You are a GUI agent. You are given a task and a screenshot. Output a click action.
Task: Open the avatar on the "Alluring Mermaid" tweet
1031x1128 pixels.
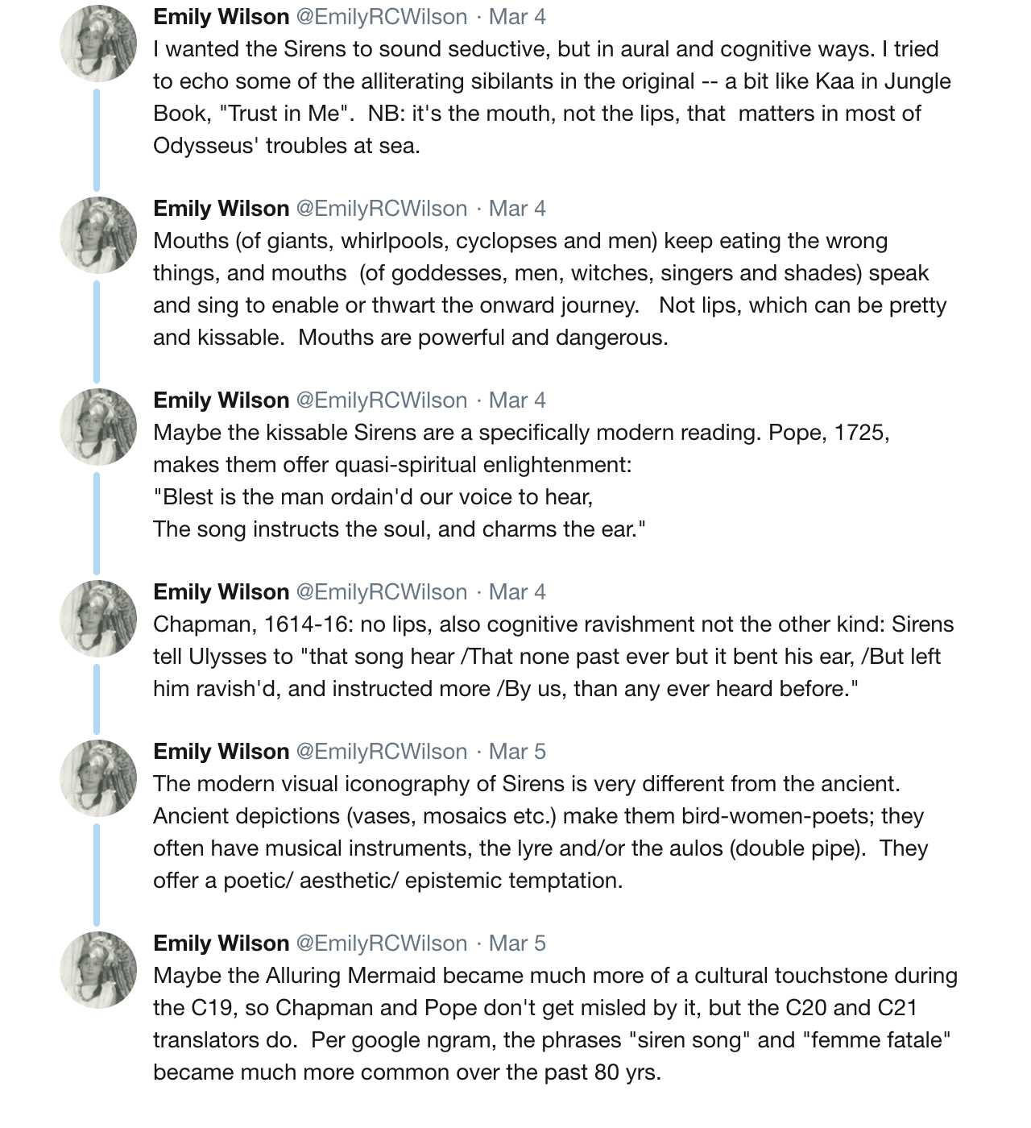[98, 970]
